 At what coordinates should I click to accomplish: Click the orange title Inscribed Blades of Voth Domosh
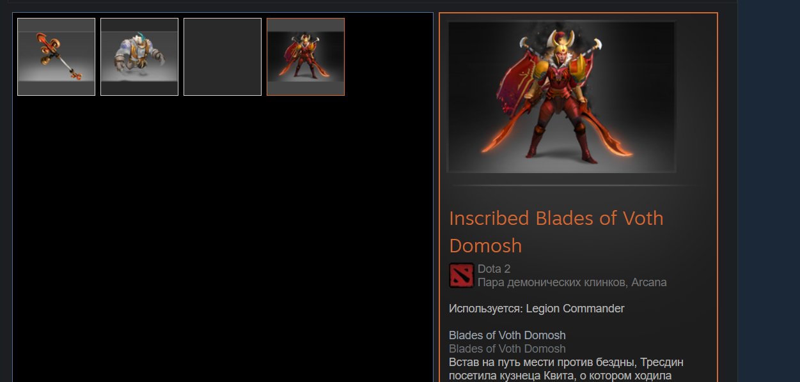[556, 231]
